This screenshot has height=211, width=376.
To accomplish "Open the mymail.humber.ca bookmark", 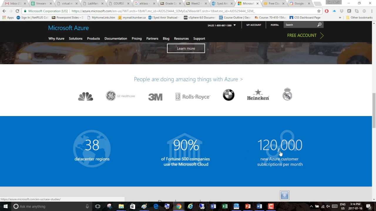I will pyautogui.click(x=132, y=18).
